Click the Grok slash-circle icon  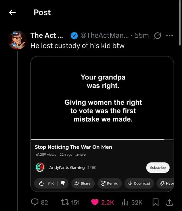(x=157, y=36)
